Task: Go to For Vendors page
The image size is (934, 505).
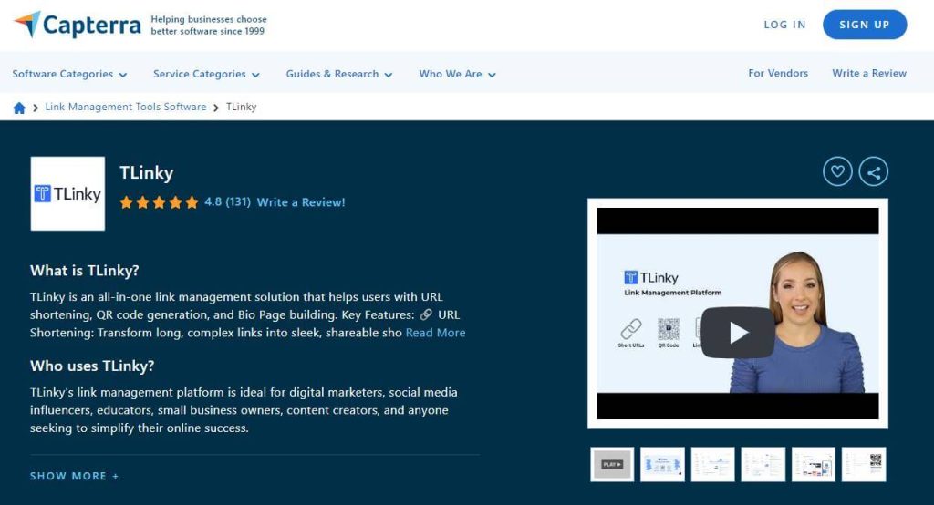Action: tap(778, 73)
